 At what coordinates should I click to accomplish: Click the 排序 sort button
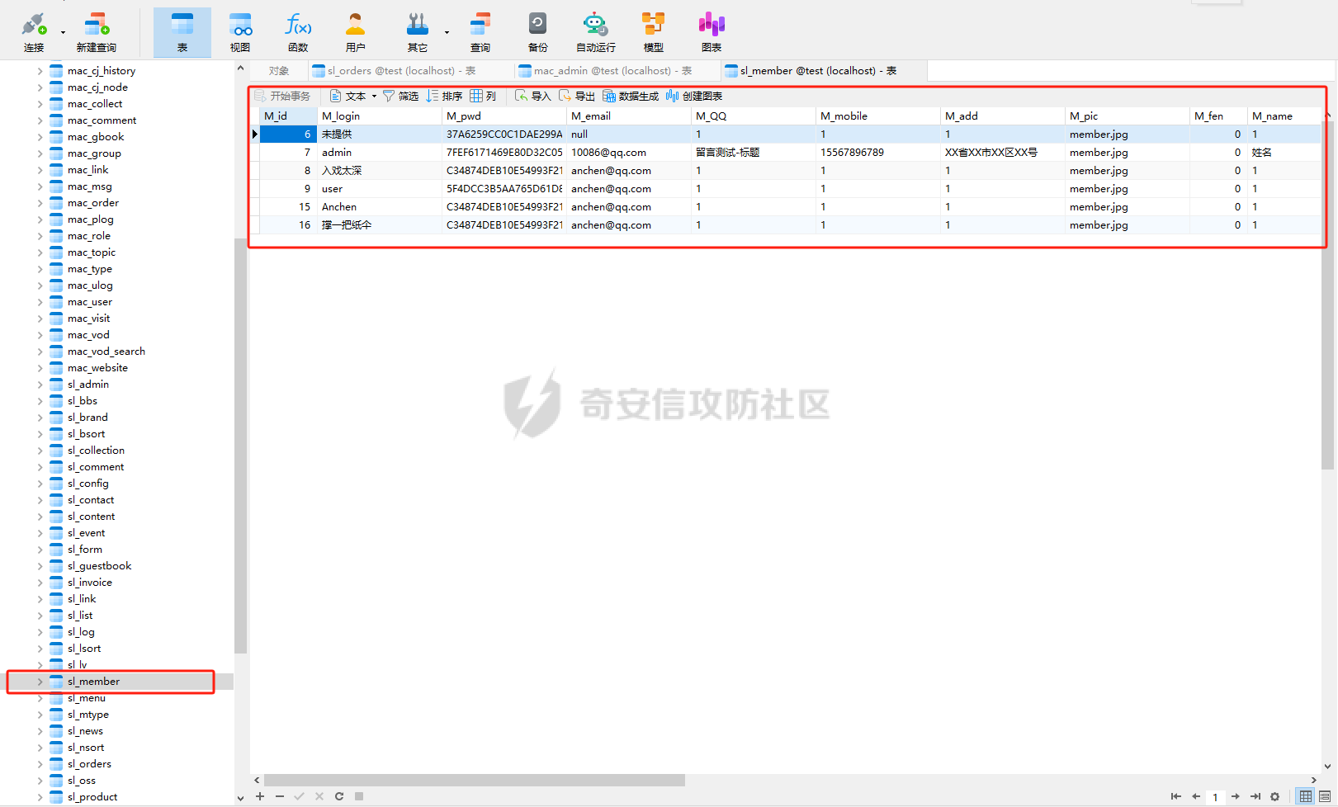(444, 96)
